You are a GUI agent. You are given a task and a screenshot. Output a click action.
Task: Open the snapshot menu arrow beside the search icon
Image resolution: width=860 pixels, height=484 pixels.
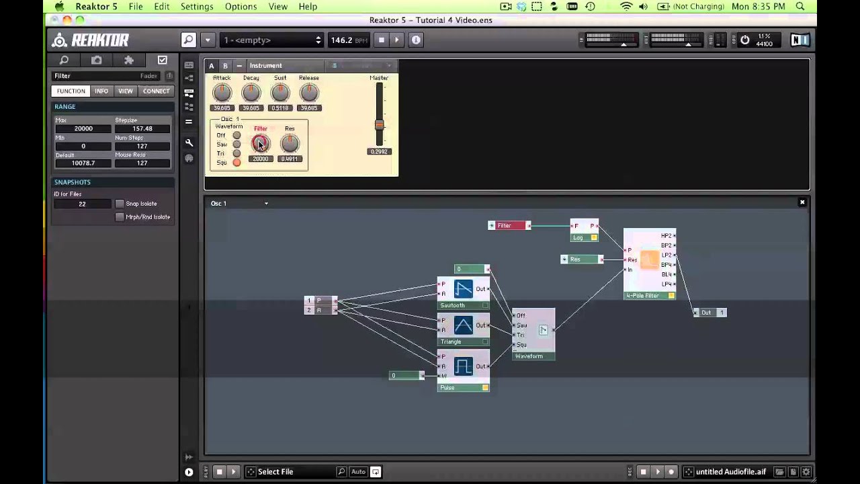(208, 40)
